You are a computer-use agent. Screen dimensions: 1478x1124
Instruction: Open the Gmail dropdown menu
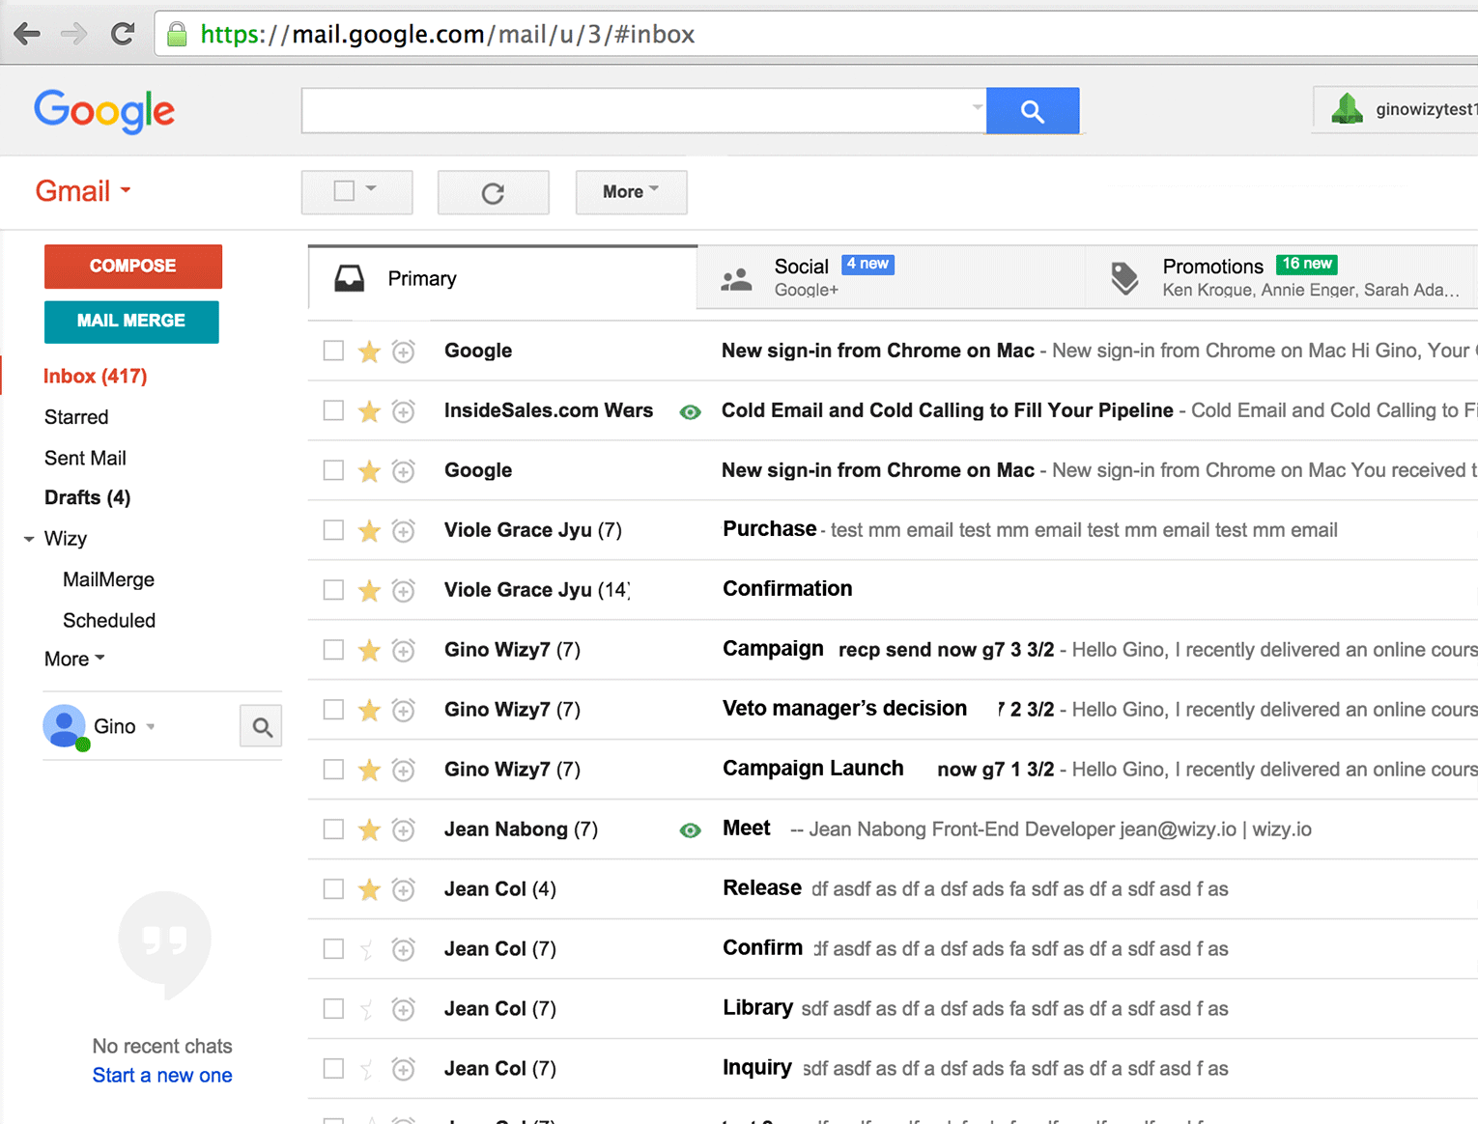84,191
